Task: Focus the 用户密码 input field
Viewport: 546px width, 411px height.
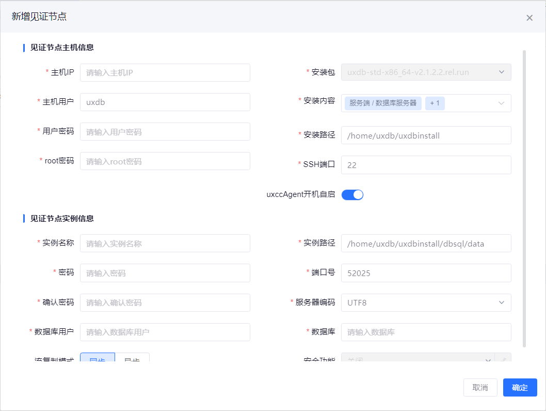Action: [x=165, y=132]
